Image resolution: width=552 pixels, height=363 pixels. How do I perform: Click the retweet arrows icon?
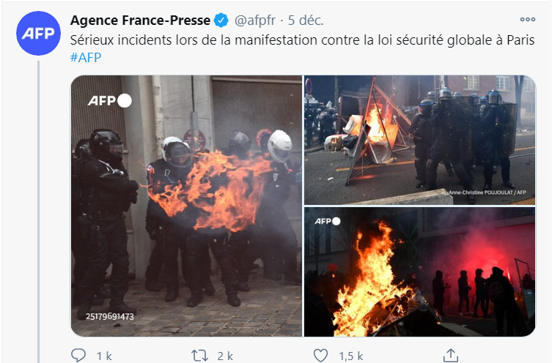(x=199, y=356)
